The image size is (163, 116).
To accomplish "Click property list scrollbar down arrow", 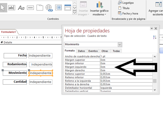I will click(155, 90).
